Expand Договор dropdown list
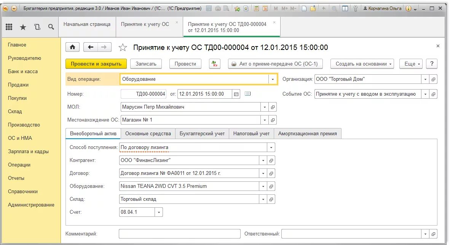This screenshot has height=245, width=450. pyautogui.click(x=263, y=173)
